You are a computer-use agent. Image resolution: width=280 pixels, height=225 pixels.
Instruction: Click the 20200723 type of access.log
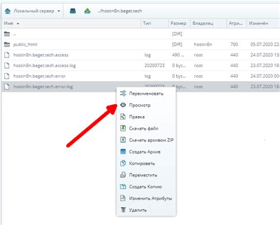(154, 65)
